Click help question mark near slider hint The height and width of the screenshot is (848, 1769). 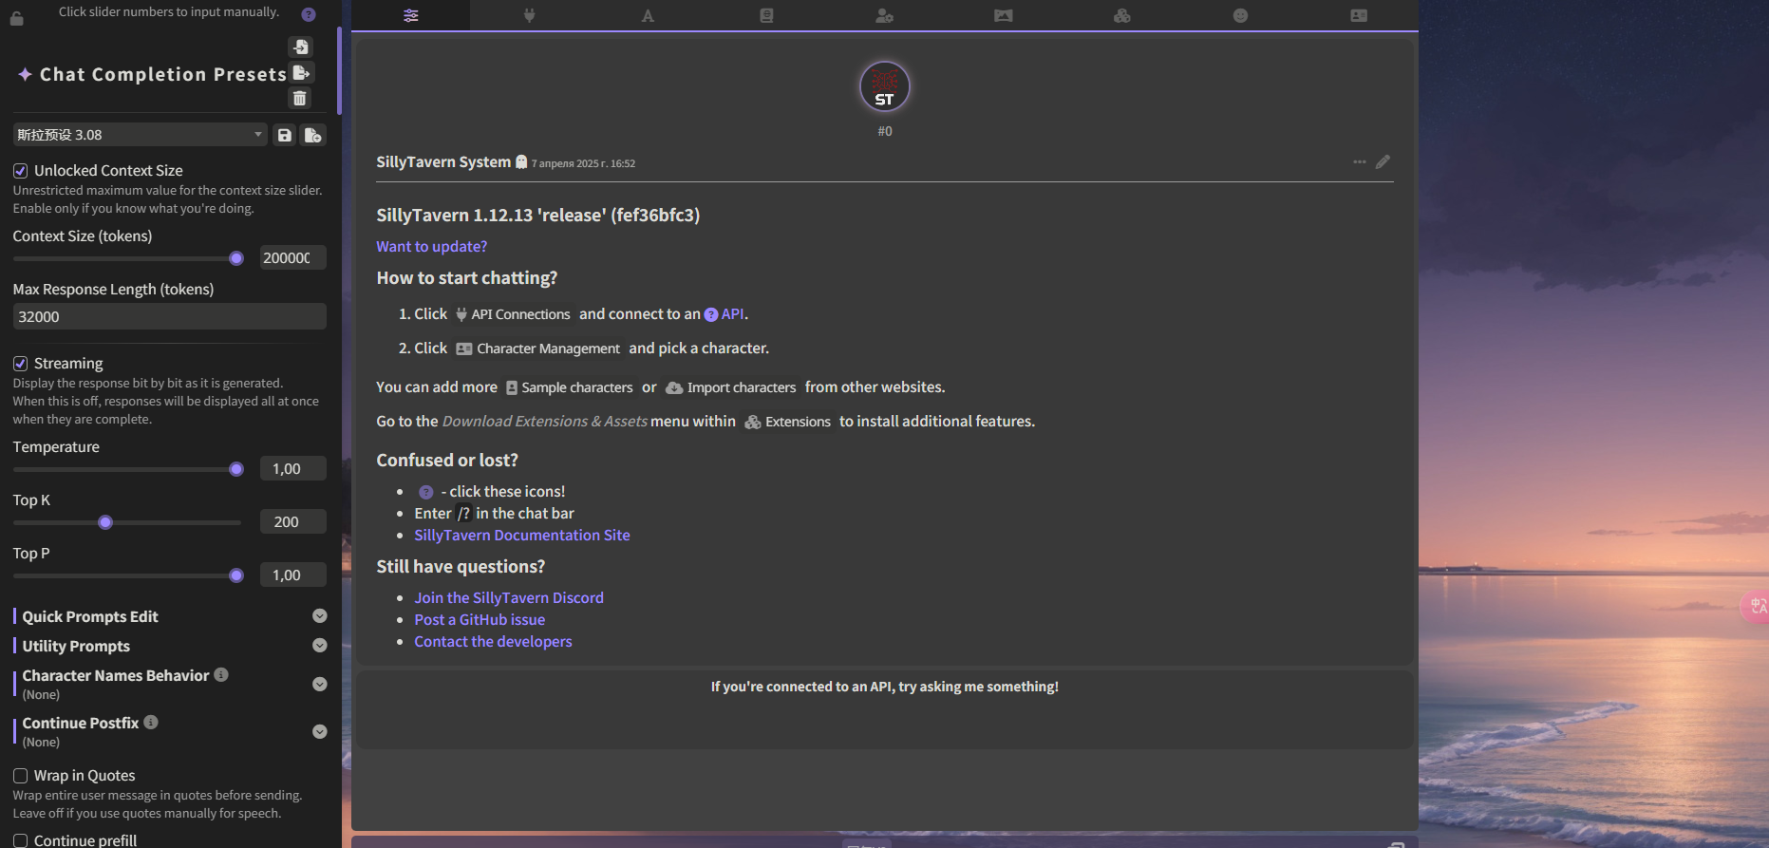point(309,14)
